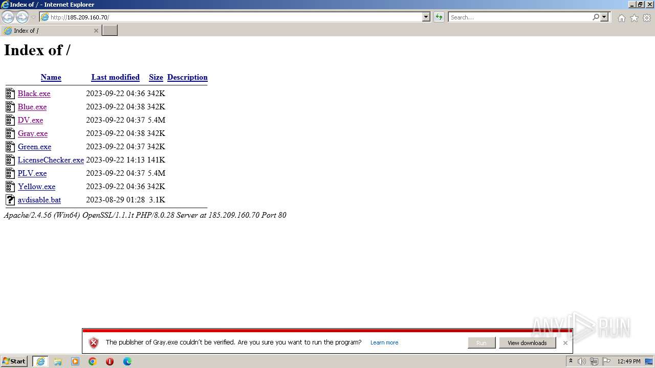Open the 'Learn more' link in notification

click(384, 342)
